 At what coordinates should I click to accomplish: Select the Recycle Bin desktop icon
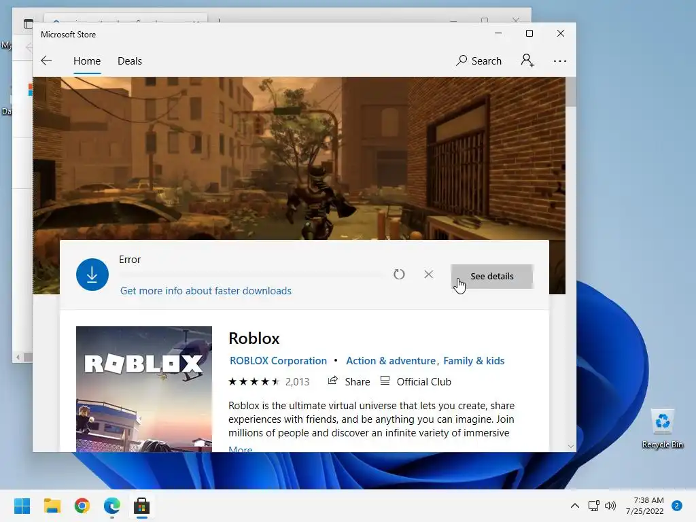(x=662, y=428)
